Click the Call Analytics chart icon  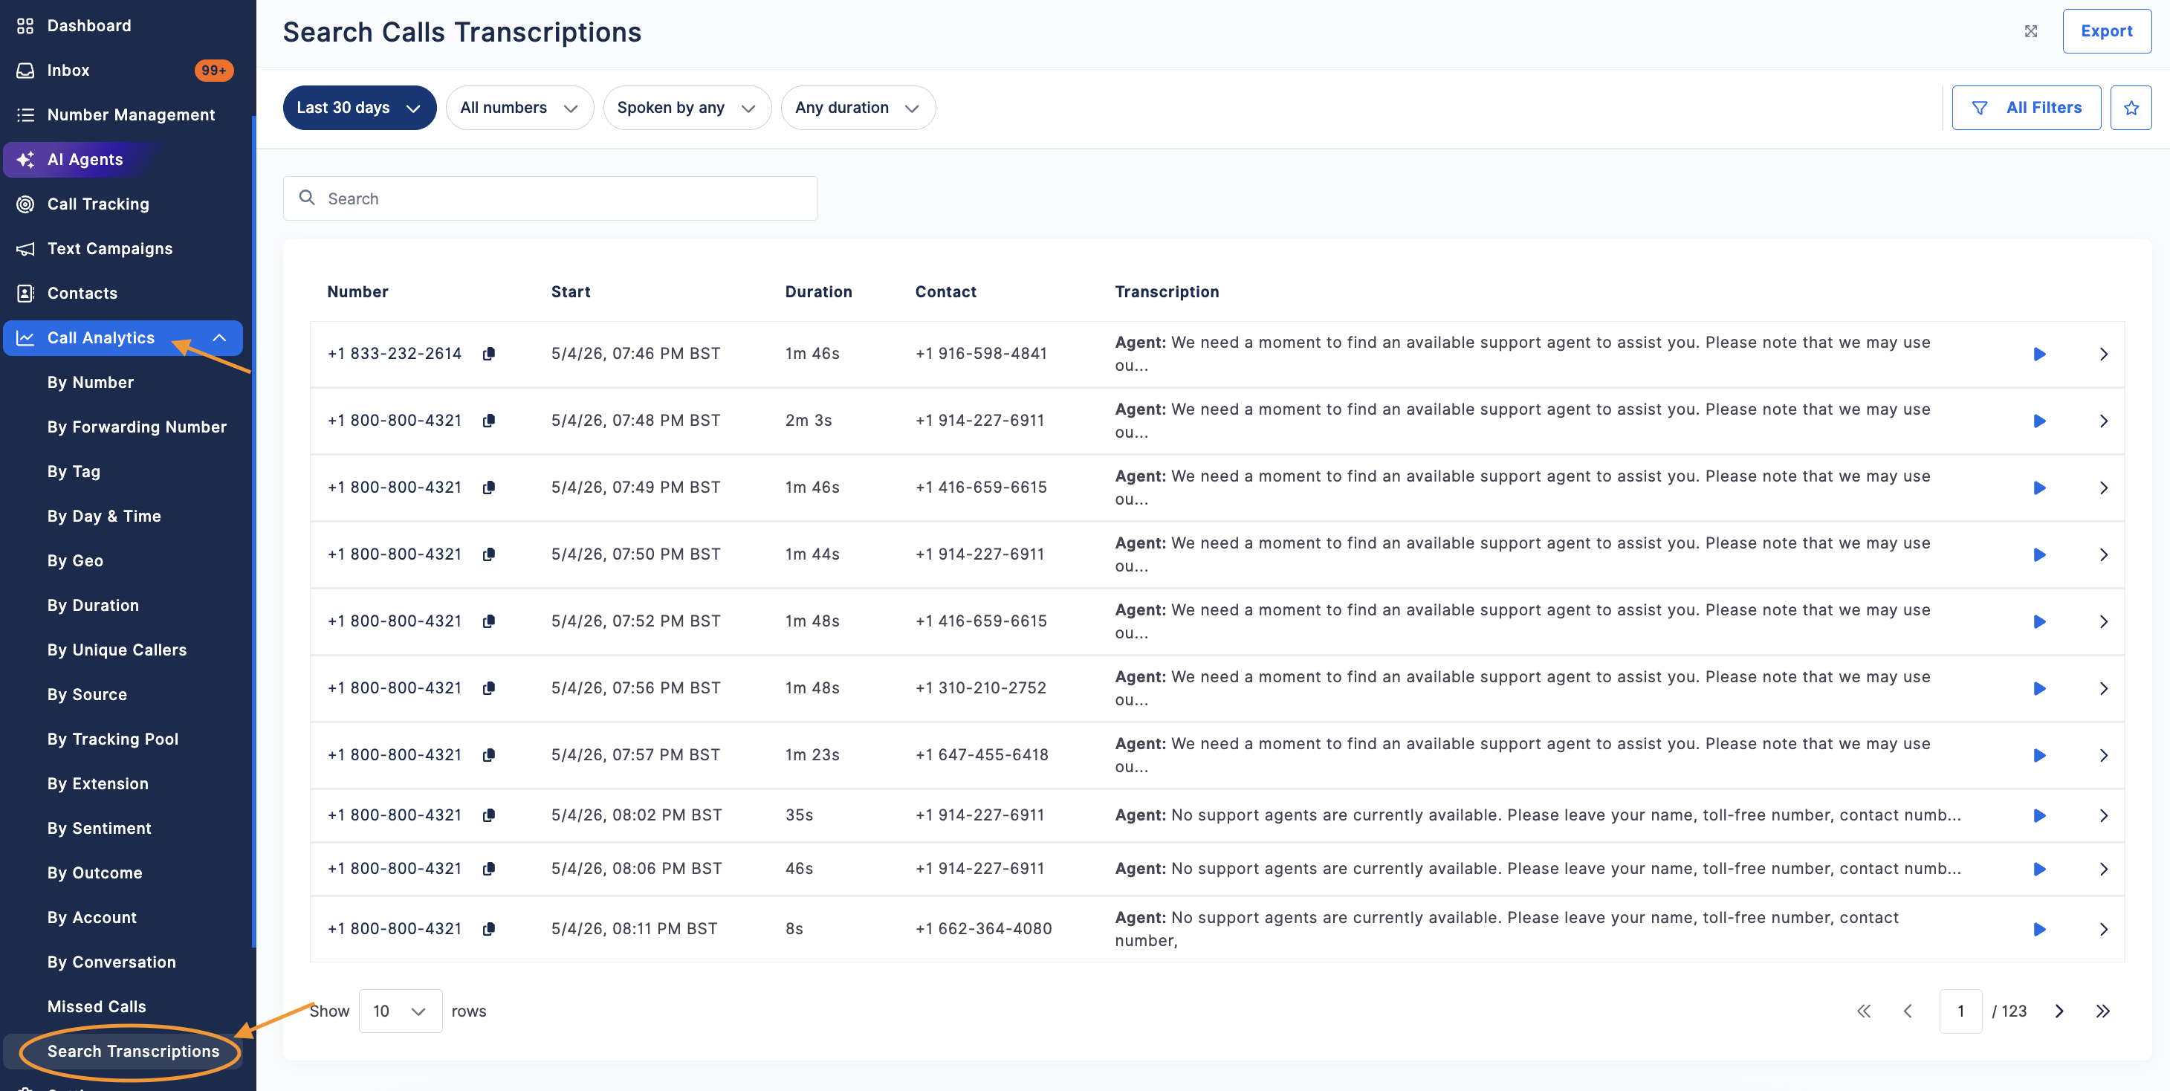(25, 338)
